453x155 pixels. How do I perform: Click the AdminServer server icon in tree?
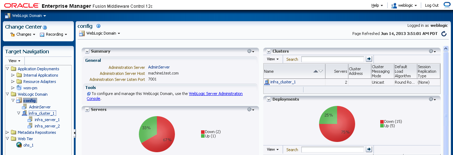tap(25, 107)
